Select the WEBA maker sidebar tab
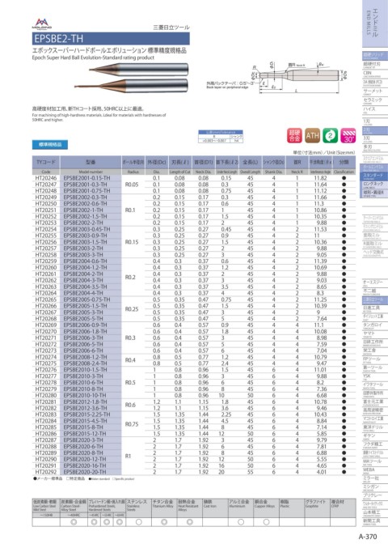The width and height of the screenshot is (388, 548). [375, 470]
